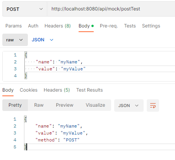Open the request Settings tab
Image resolution: width=175 pixels, height=160 pixels.
pos(151,26)
